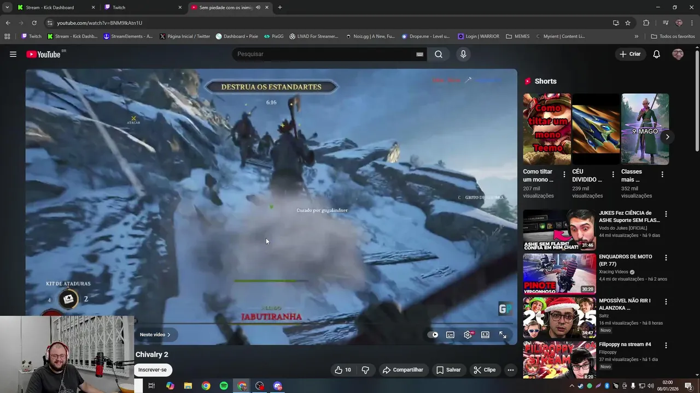Open options for Filipoppy na stream #4
Image resolution: width=700 pixels, height=393 pixels.
(x=666, y=346)
